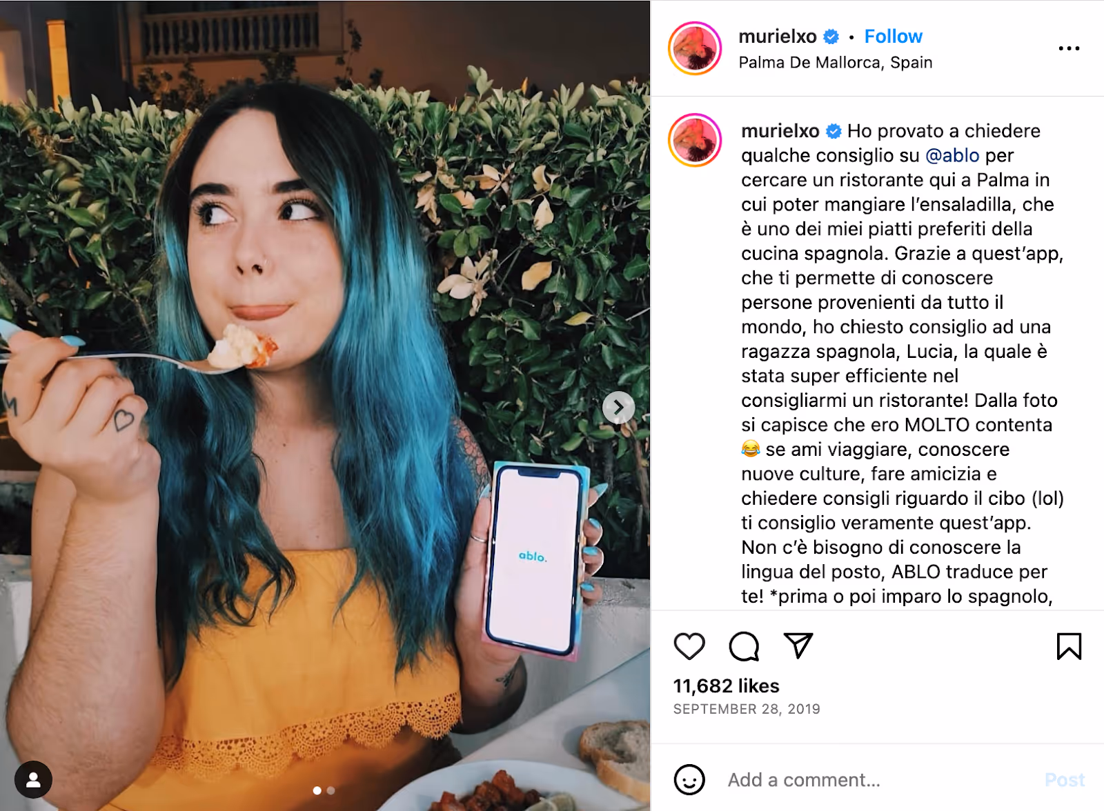Open murielxo profile picture in header

pos(695,48)
